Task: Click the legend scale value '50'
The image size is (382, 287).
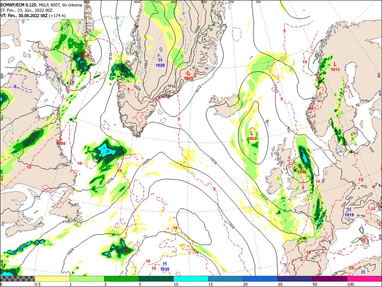Action: [x=315, y=284]
